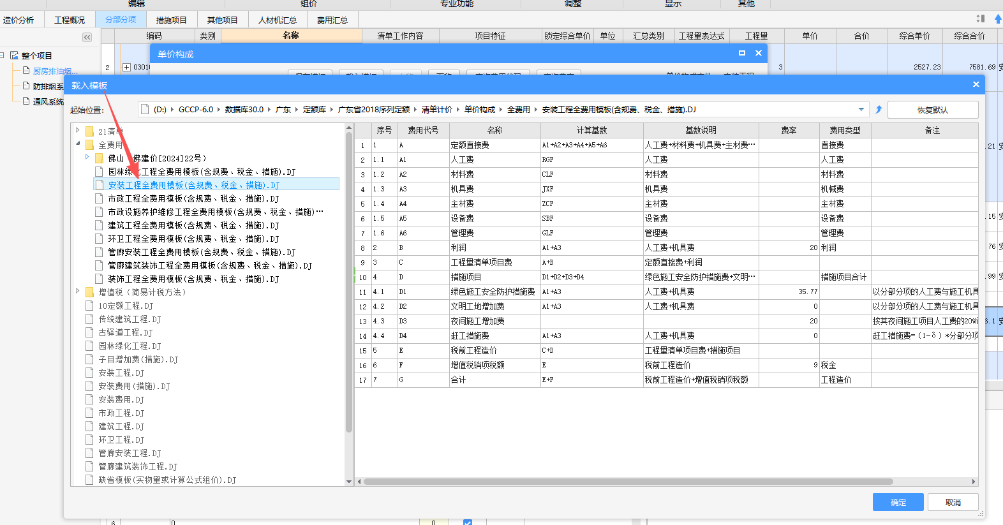Viewport: 1003px width, 525px height.
Task: Close the 载入模板 dialog
Action: coord(976,84)
